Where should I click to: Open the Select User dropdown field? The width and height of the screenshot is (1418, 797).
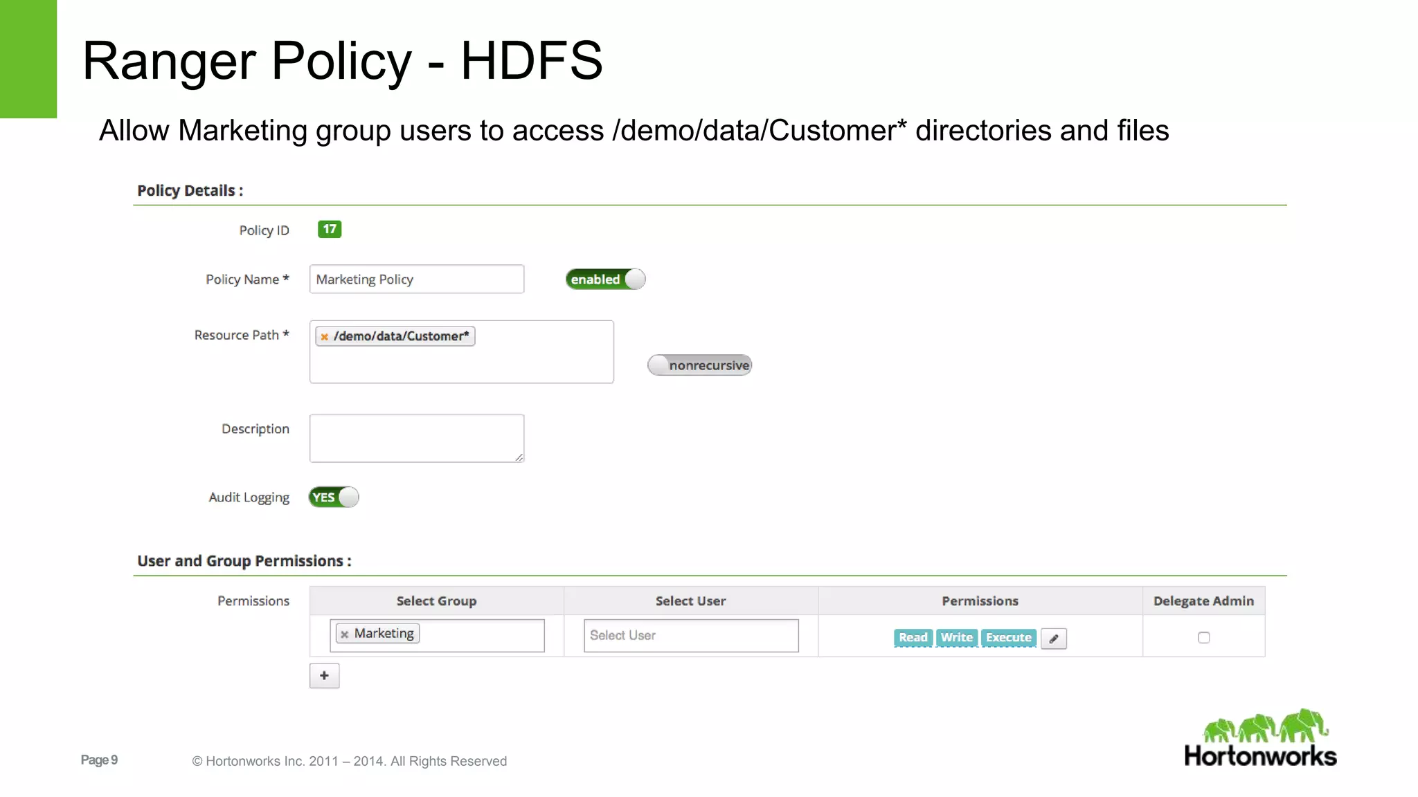tap(690, 635)
